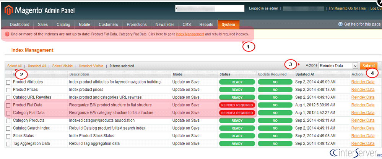Click "Aug 1, 2012 4:52:27 AM" timestamp

point(315,112)
